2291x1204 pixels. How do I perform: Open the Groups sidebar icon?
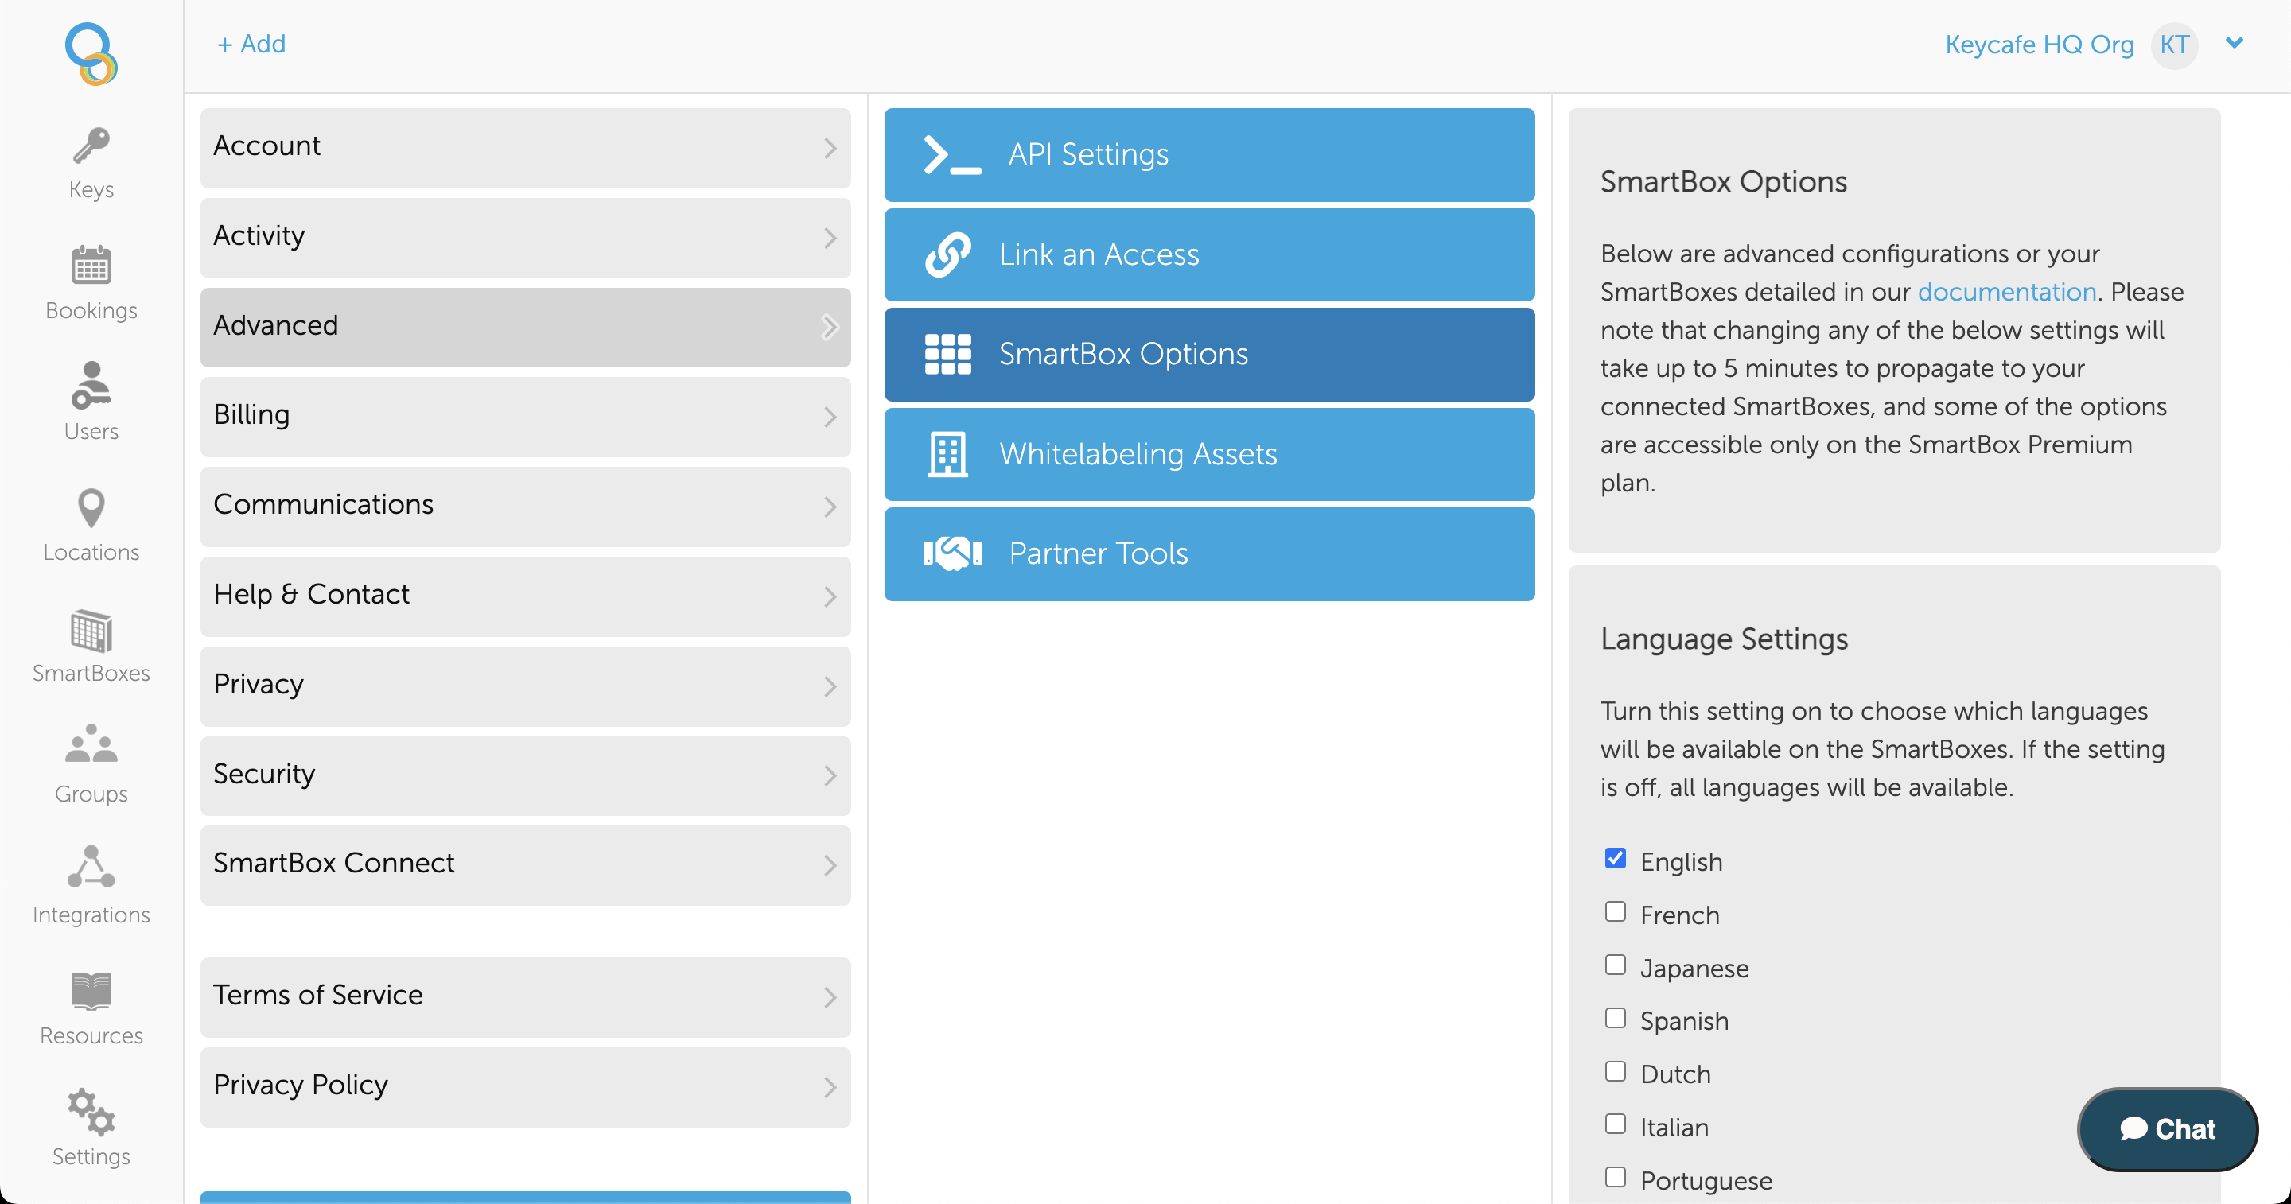tap(91, 744)
